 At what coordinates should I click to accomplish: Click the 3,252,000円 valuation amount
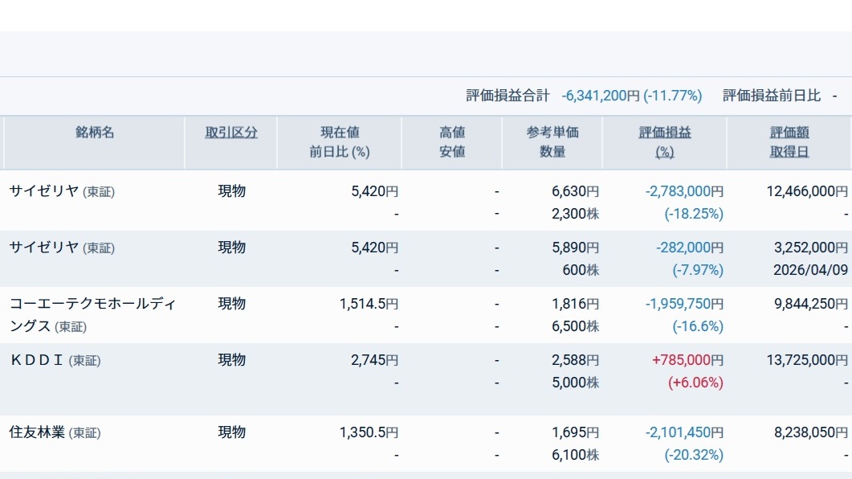[811, 248]
